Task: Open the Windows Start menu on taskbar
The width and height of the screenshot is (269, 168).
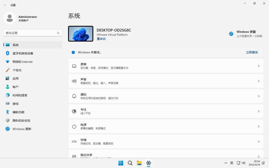Action: point(121,163)
